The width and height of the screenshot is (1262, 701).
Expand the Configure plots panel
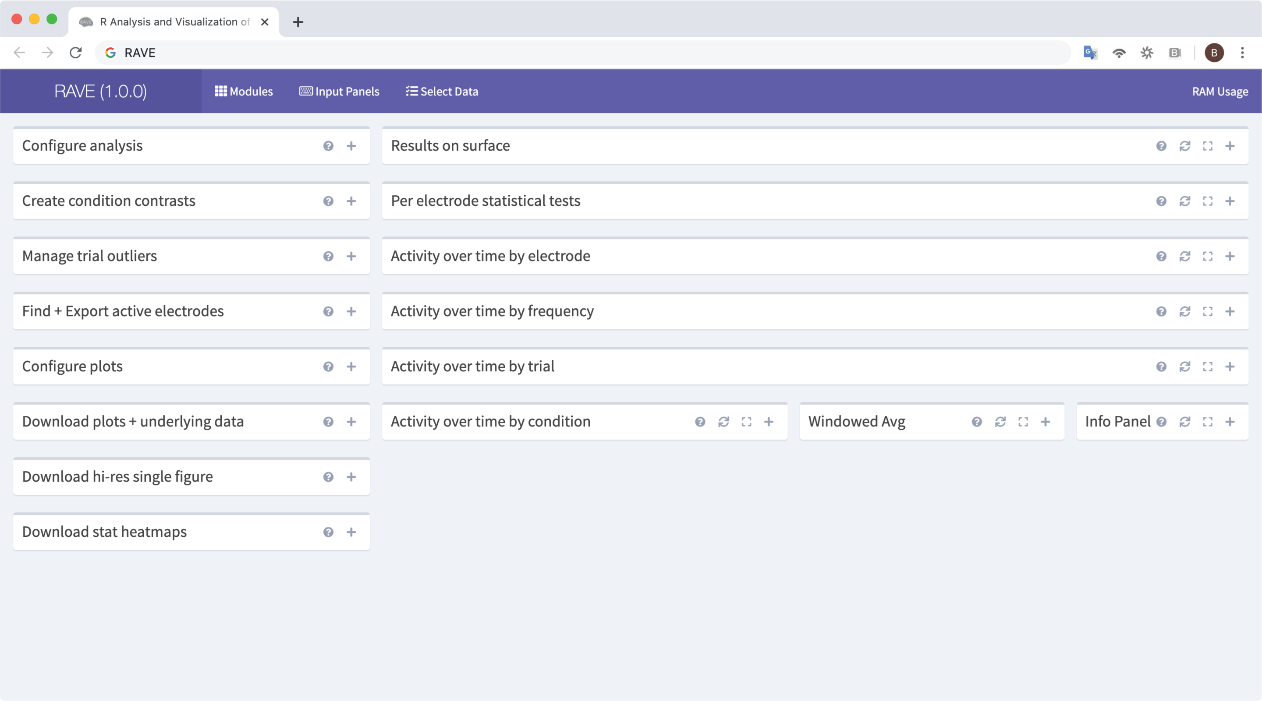tap(351, 366)
